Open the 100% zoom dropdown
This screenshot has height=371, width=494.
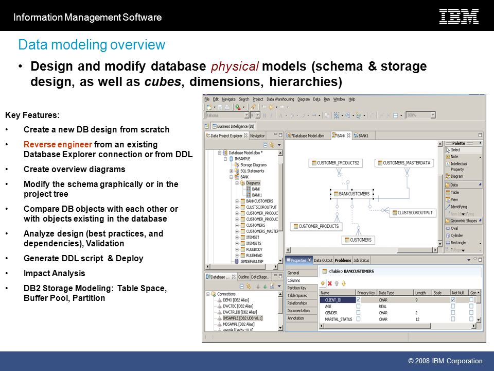(x=433, y=115)
